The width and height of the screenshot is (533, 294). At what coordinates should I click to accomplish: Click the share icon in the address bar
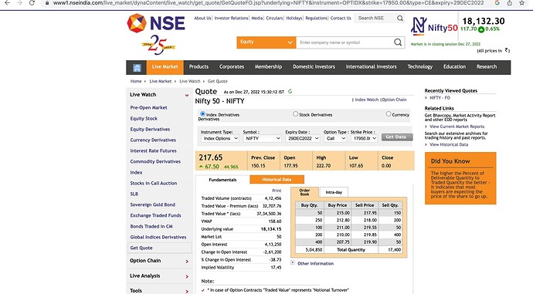[x=509, y=3]
